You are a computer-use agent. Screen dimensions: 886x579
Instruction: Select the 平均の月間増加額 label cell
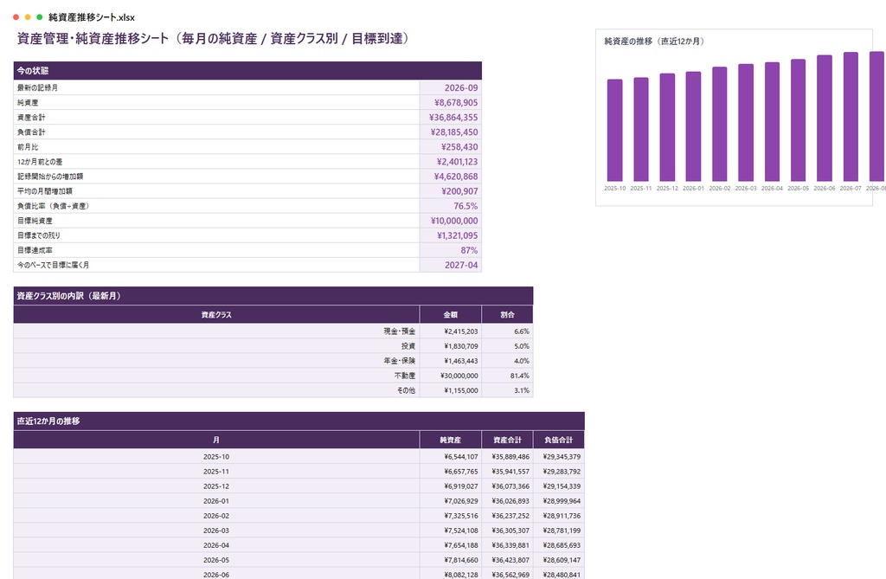pos(216,191)
